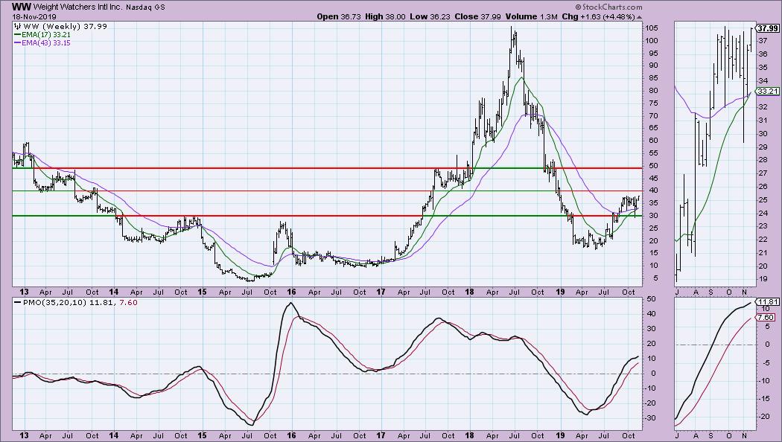
Task: Click the Volume 1.3M value
Action: tap(532, 16)
